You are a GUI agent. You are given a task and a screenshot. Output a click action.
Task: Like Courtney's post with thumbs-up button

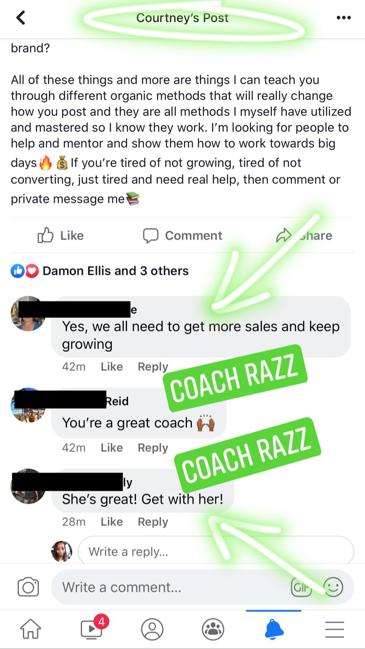61,235
